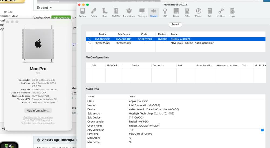Open the ALC Layout ID dropdown
270x148 pixels.
click(x=262, y=130)
